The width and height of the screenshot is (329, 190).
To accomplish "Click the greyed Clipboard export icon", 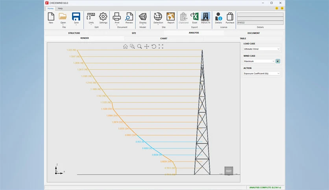I will point(184,18).
